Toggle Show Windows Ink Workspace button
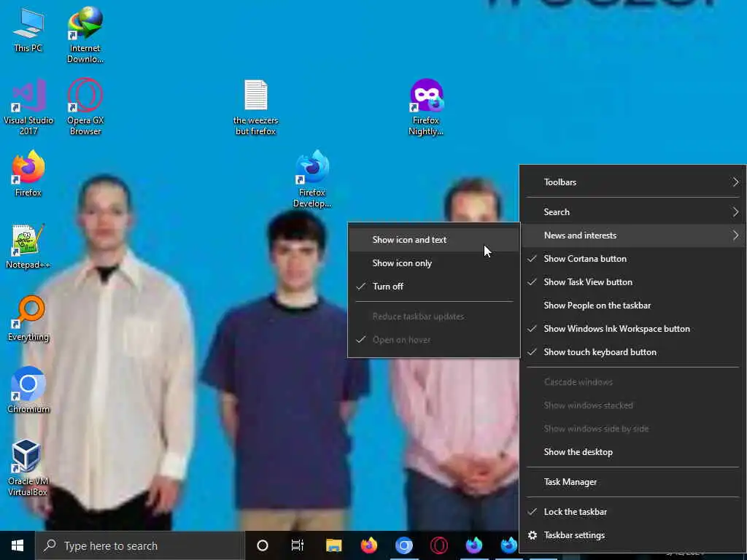Screen dimensions: 747x560 (632, 329)
